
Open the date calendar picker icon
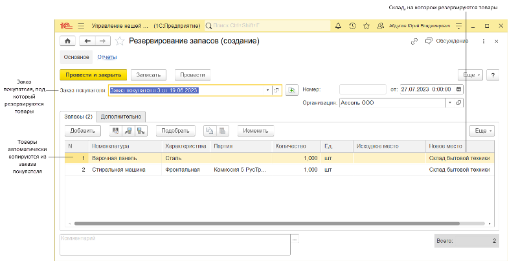pyautogui.click(x=458, y=89)
